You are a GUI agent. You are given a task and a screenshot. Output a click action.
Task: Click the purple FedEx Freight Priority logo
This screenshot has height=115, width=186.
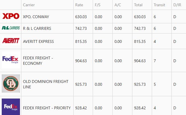pos(11,107)
